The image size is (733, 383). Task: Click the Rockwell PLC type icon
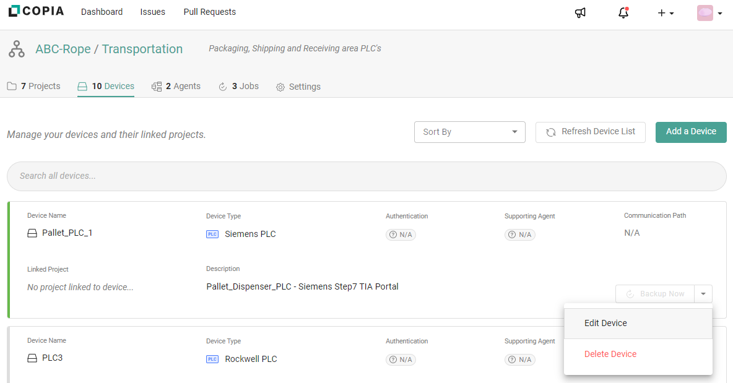click(212, 359)
